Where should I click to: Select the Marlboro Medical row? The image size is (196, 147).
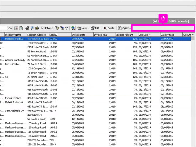tap(95, 39)
